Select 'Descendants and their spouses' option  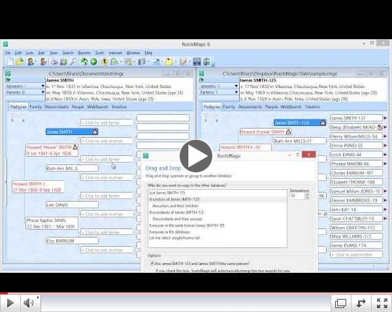point(177,219)
